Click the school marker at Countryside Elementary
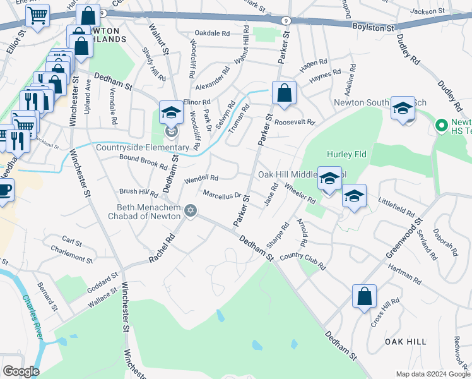This screenshot has height=379, width=472. pyautogui.click(x=171, y=112)
